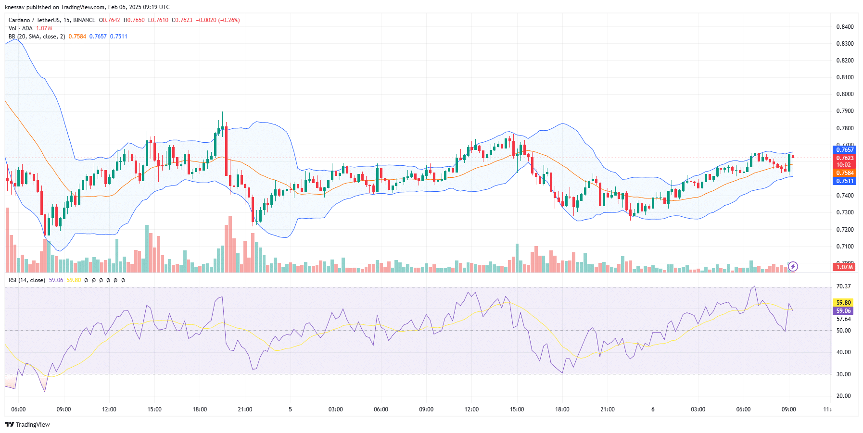863x433 pixels.
Task: Click the 30.00 label on the RSI axis
Action: pos(843,374)
